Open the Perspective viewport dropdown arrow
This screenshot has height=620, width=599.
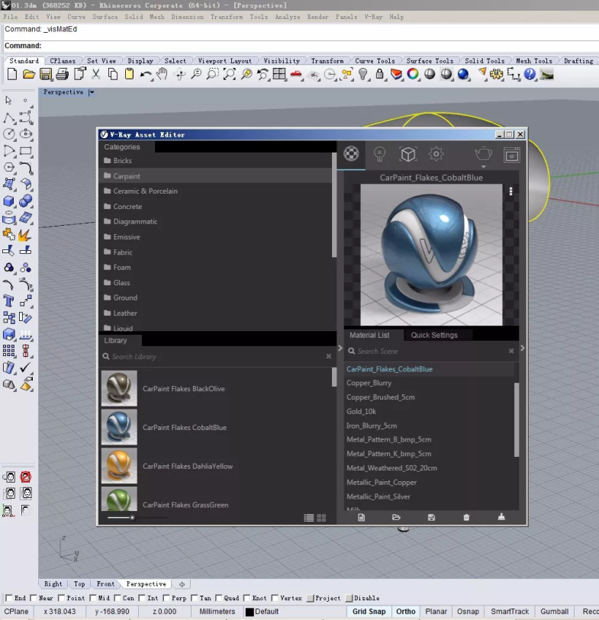tap(92, 92)
